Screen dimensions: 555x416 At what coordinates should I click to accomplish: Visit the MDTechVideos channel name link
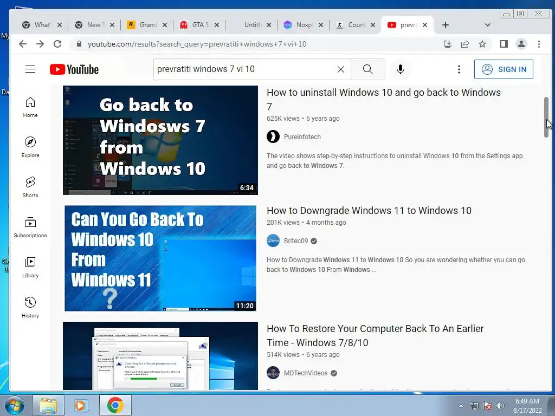306,373
